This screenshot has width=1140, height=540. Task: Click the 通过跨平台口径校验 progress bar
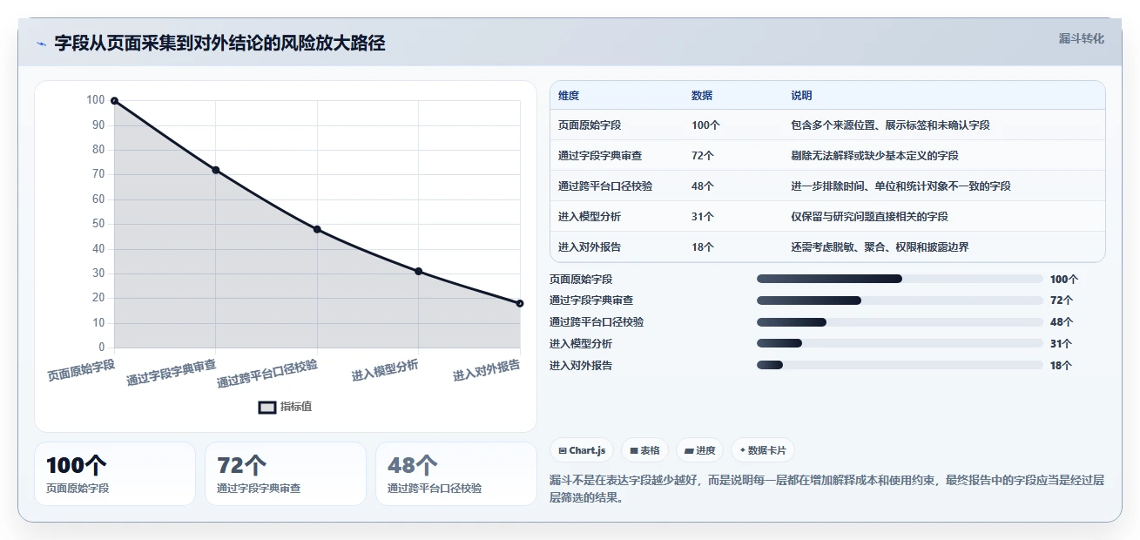900,322
